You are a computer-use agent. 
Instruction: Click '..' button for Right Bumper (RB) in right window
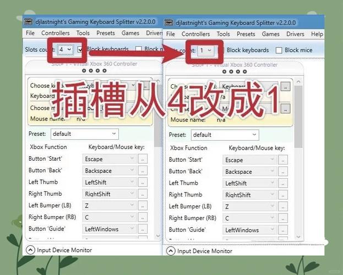click(283, 218)
